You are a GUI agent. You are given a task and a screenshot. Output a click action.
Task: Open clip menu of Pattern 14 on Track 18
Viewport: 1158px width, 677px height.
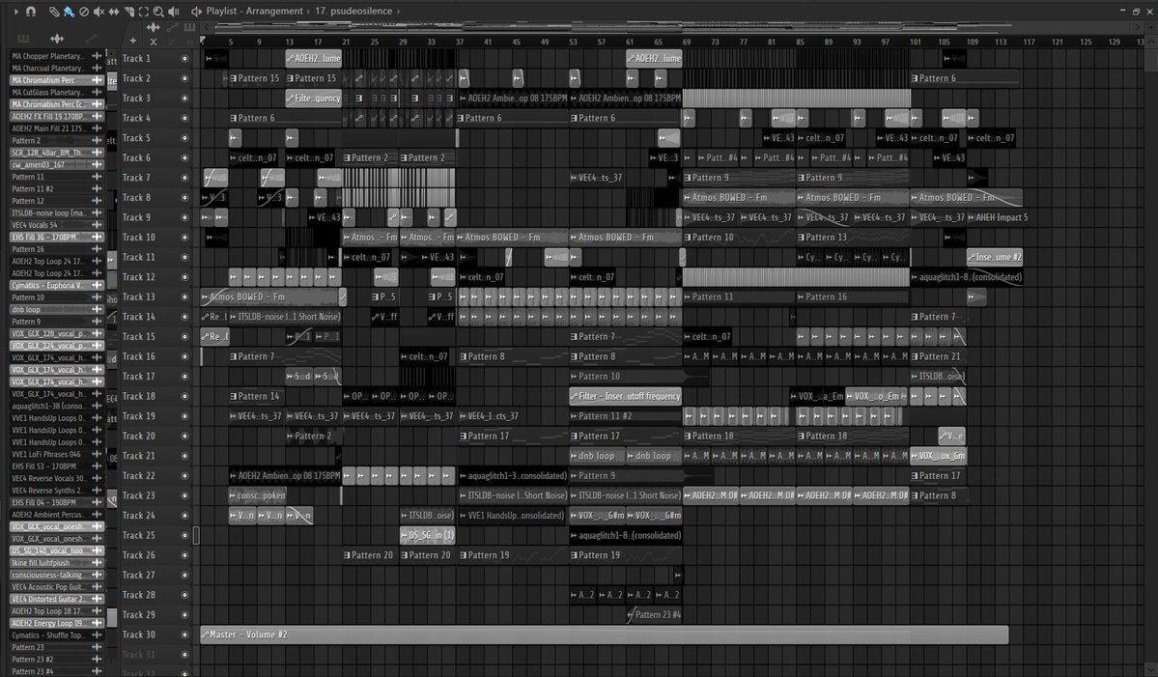234,397
